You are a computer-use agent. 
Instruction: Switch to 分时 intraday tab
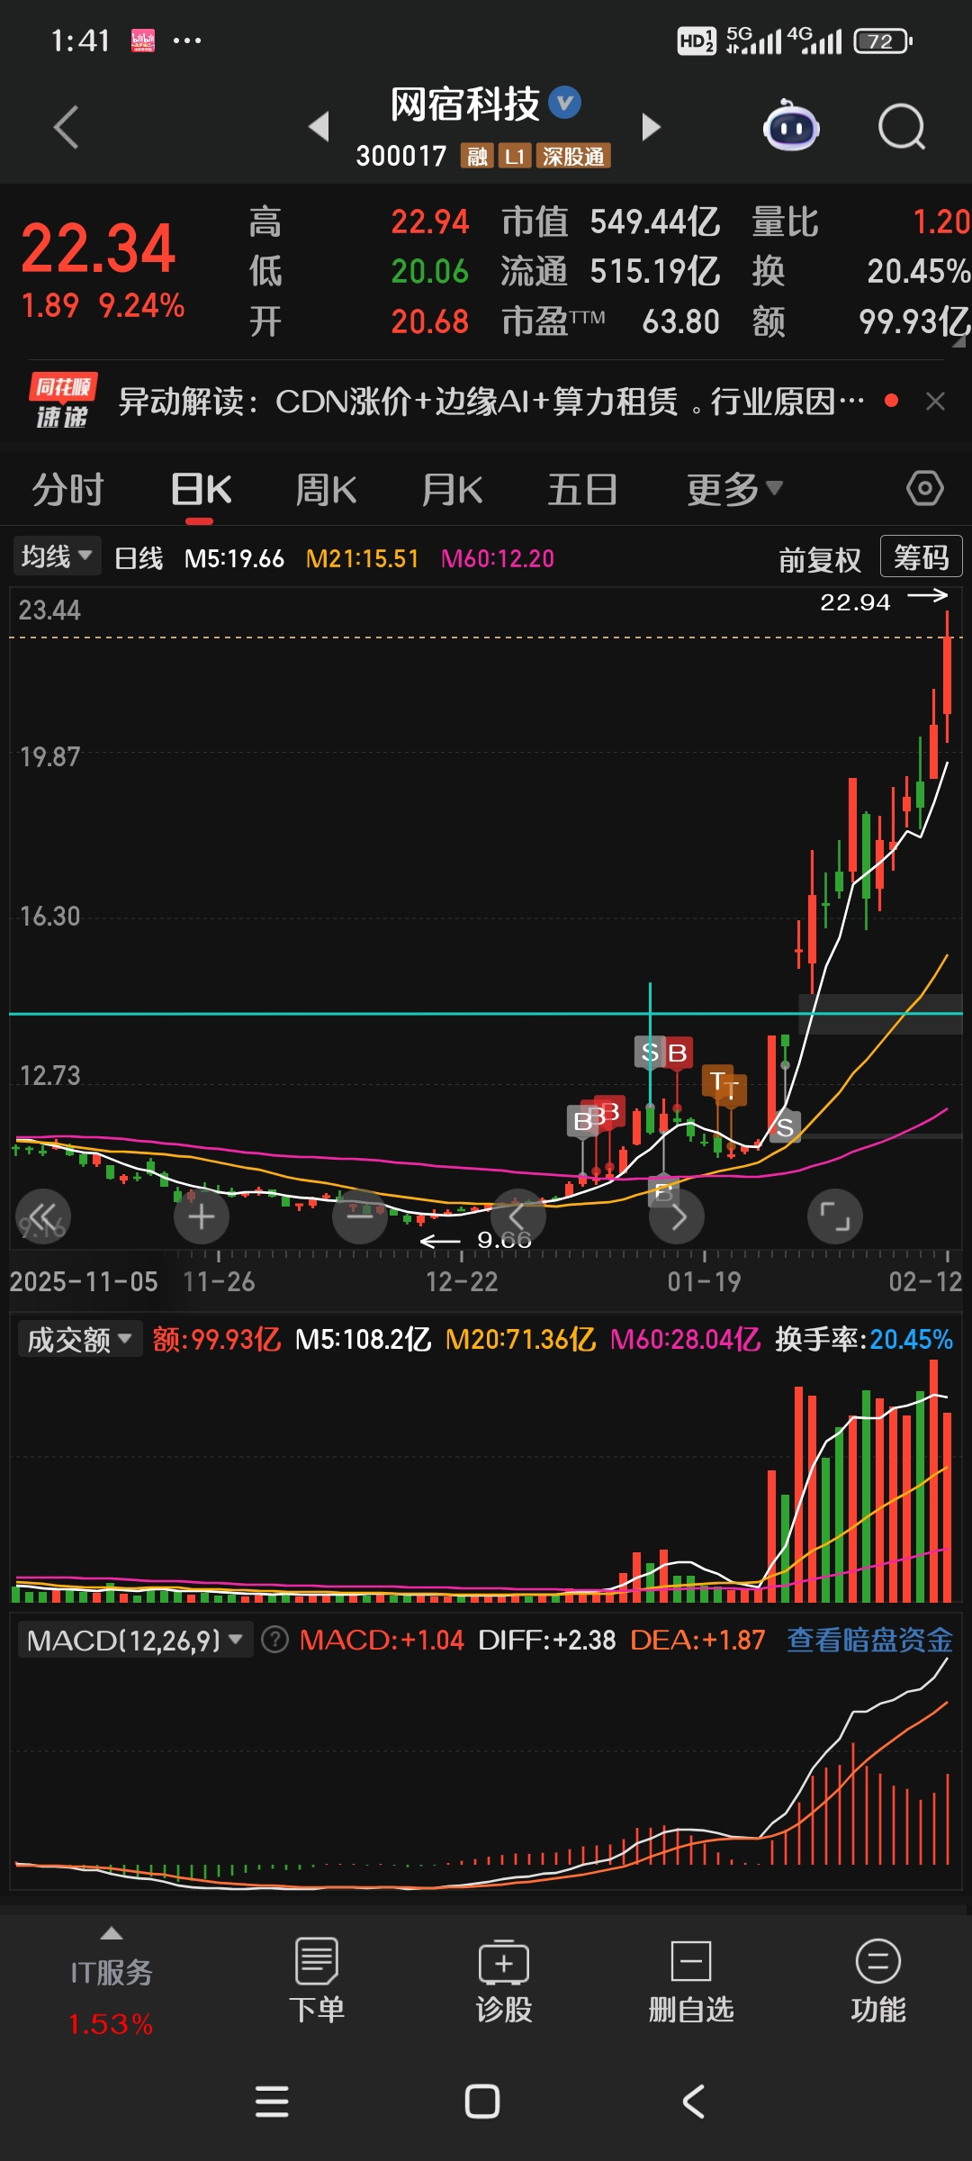[68, 489]
